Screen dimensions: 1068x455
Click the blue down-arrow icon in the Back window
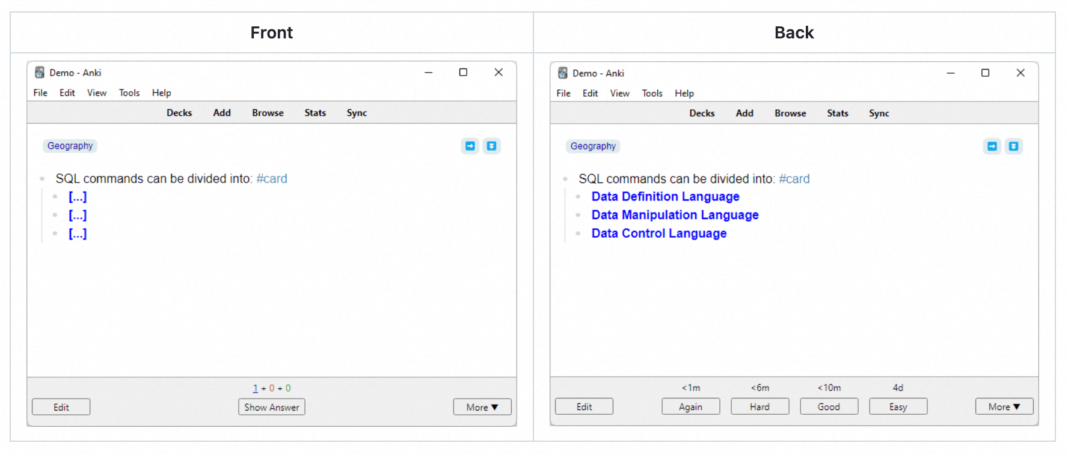click(1013, 146)
